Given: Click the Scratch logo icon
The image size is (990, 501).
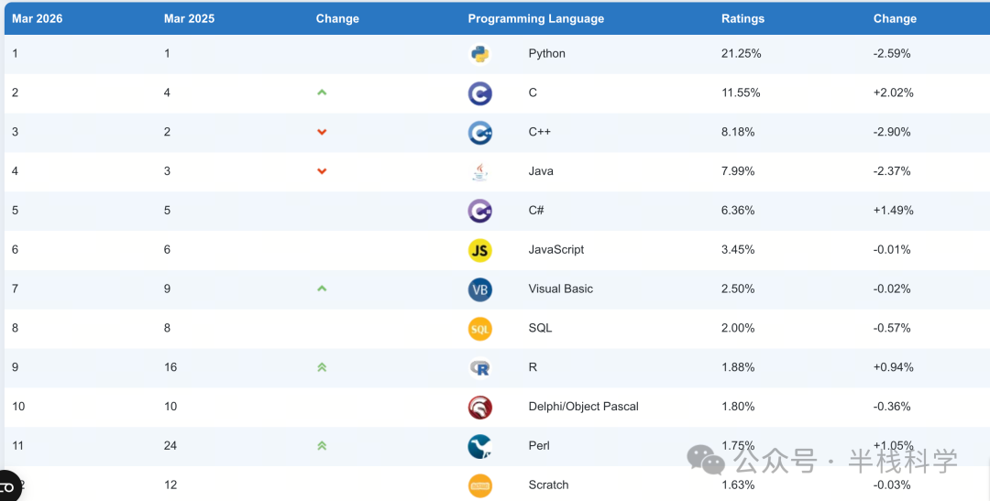Looking at the screenshot, I should click(x=479, y=485).
